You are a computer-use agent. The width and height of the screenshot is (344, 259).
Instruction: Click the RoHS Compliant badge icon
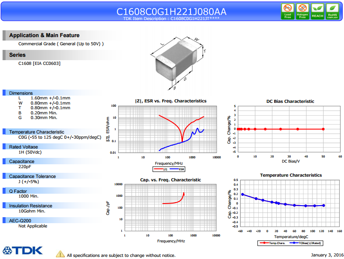point(332,12)
